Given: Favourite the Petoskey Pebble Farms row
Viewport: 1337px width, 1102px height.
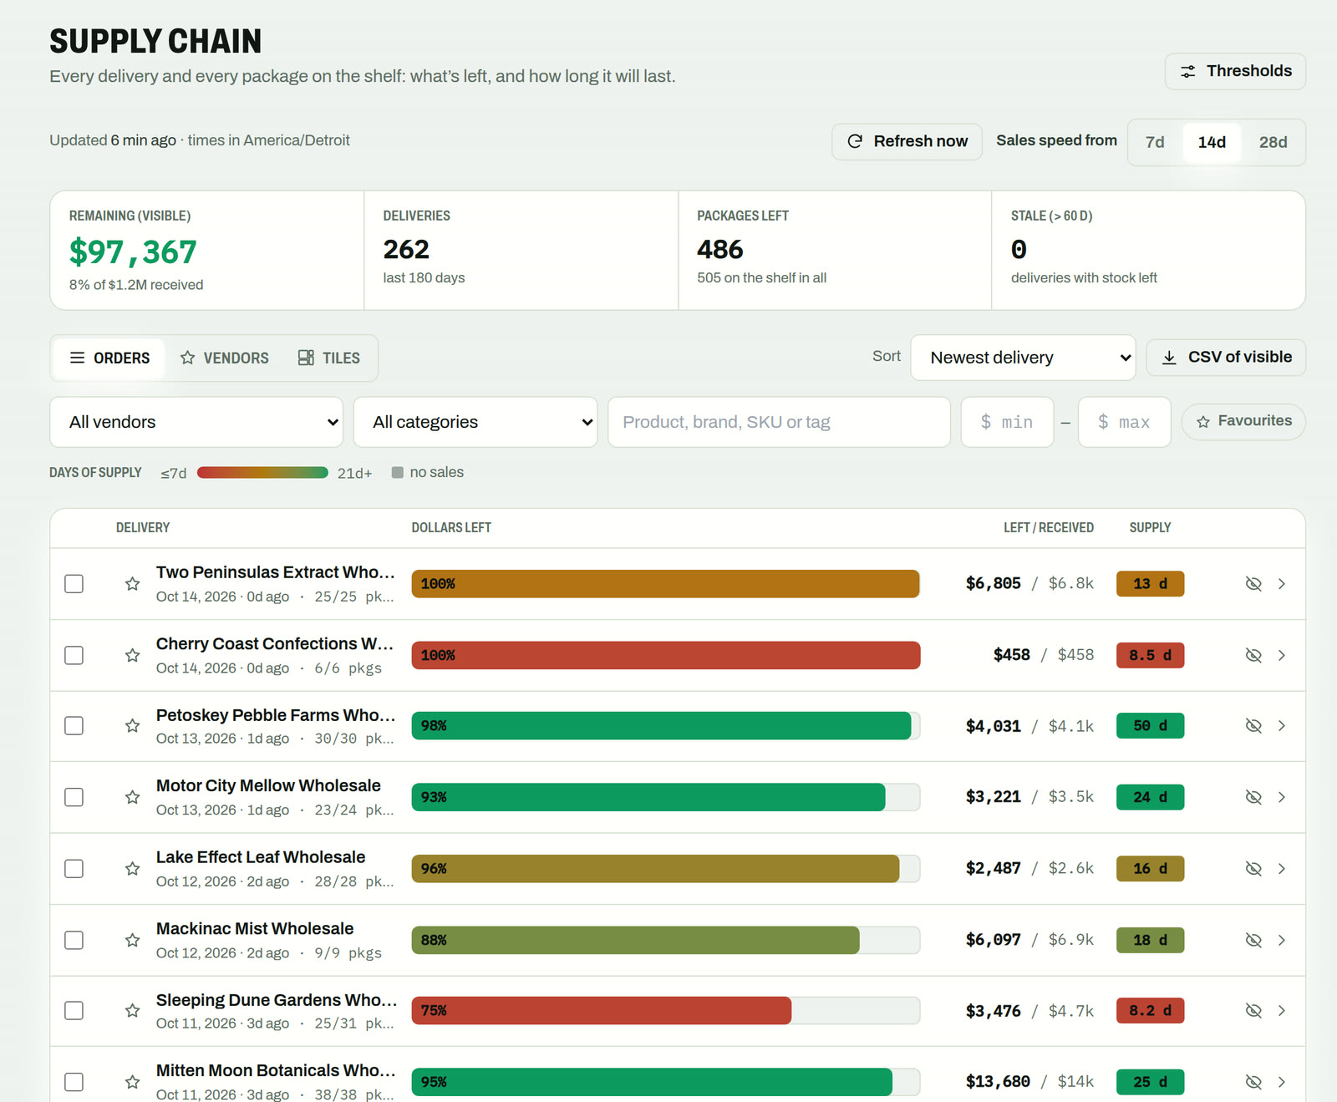Looking at the screenshot, I should (x=132, y=726).
